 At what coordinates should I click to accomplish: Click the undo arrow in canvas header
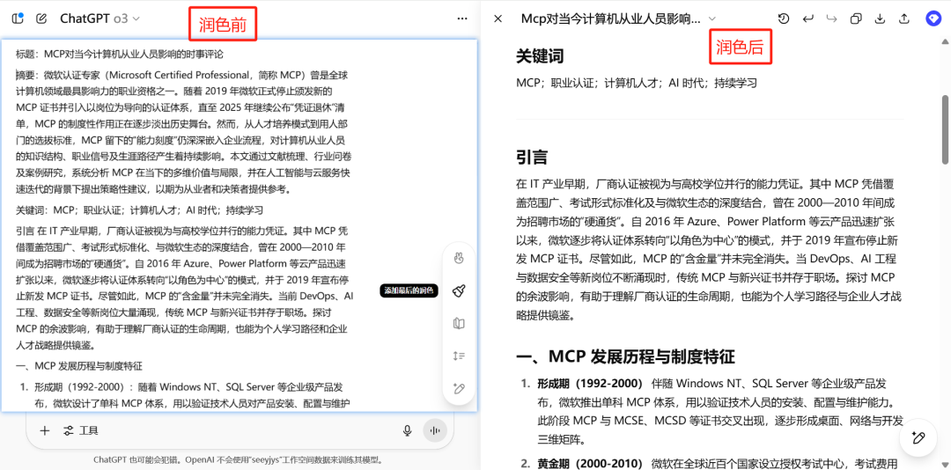(x=807, y=18)
